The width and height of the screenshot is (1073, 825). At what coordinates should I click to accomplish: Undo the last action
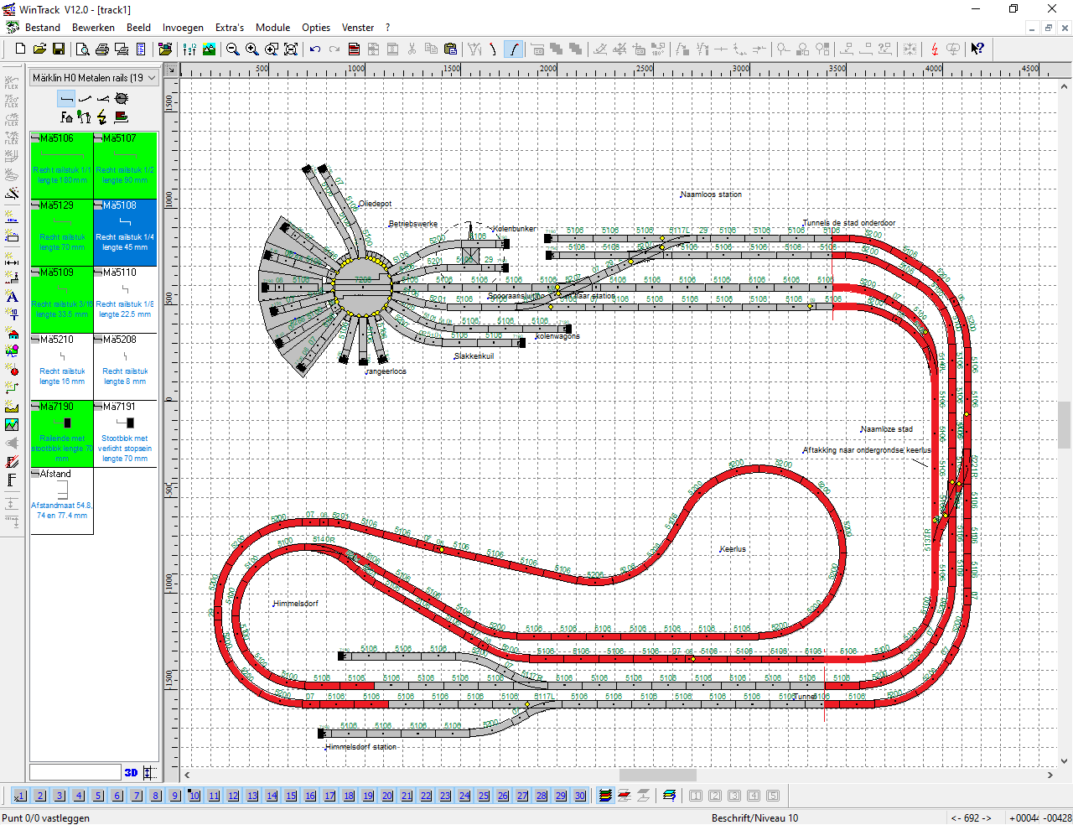click(x=315, y=49)
